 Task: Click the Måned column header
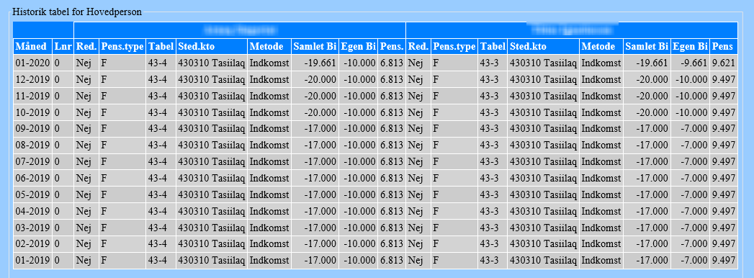pyautogui.click(x=32, y=47)
